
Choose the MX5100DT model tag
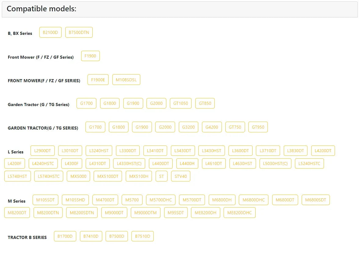(108, 176)
